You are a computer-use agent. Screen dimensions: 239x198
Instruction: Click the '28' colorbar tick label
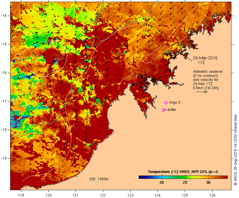pos(161,182)
